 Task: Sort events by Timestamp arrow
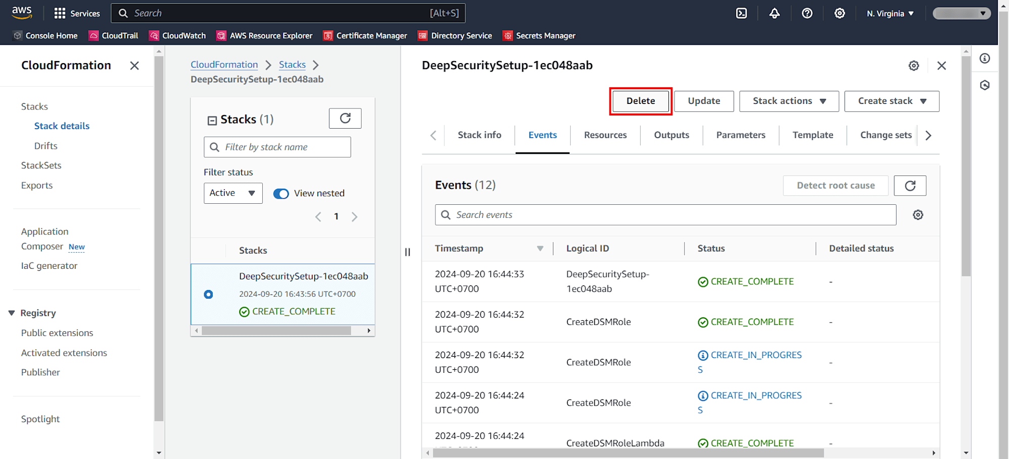pyautogui.click(x=540, y=249)
